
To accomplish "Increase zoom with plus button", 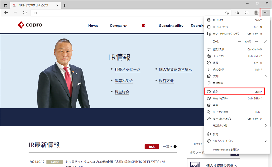I will pyautogui.click(x=256, y=41).
